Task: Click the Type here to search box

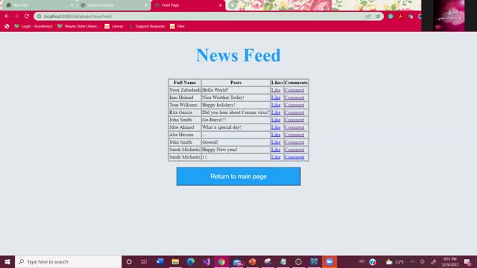Action: click(x=68, y=261)
